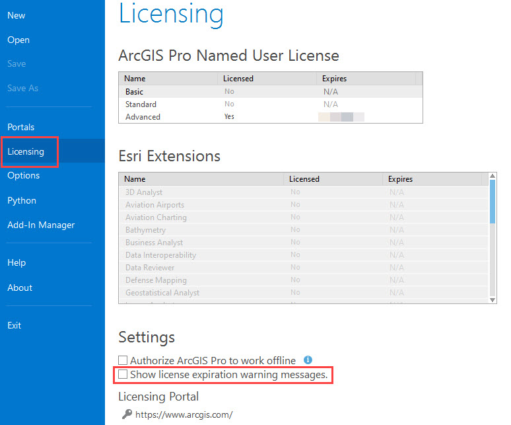This screenshot has width=511, height=425.
Task: Click the Name header of the Named User License table
Action: click(168, 79)
